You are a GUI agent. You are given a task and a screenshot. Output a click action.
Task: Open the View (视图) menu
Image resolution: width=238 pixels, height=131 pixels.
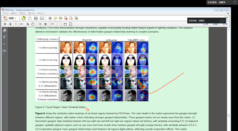tap(23, 13)
